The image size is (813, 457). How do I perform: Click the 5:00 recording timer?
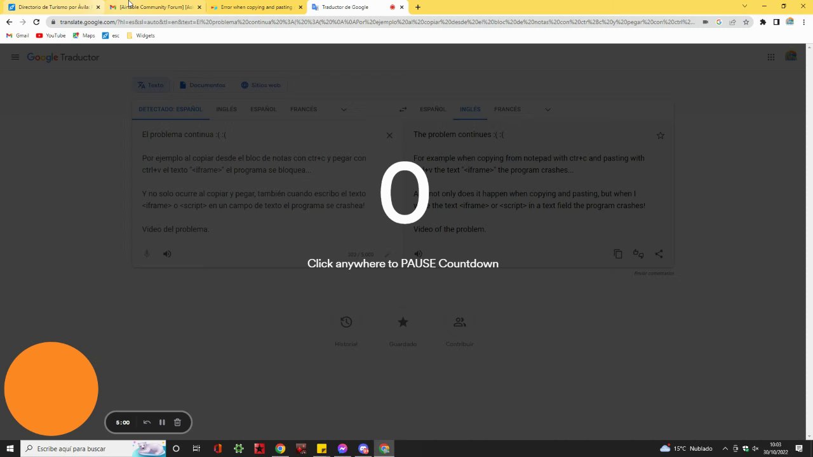pyautogui.click(x=123, y=422)
